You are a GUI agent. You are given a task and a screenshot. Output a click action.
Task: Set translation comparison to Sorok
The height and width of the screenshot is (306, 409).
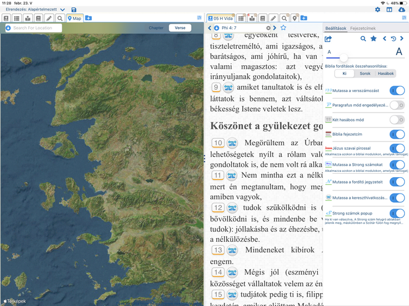[365, 73]
